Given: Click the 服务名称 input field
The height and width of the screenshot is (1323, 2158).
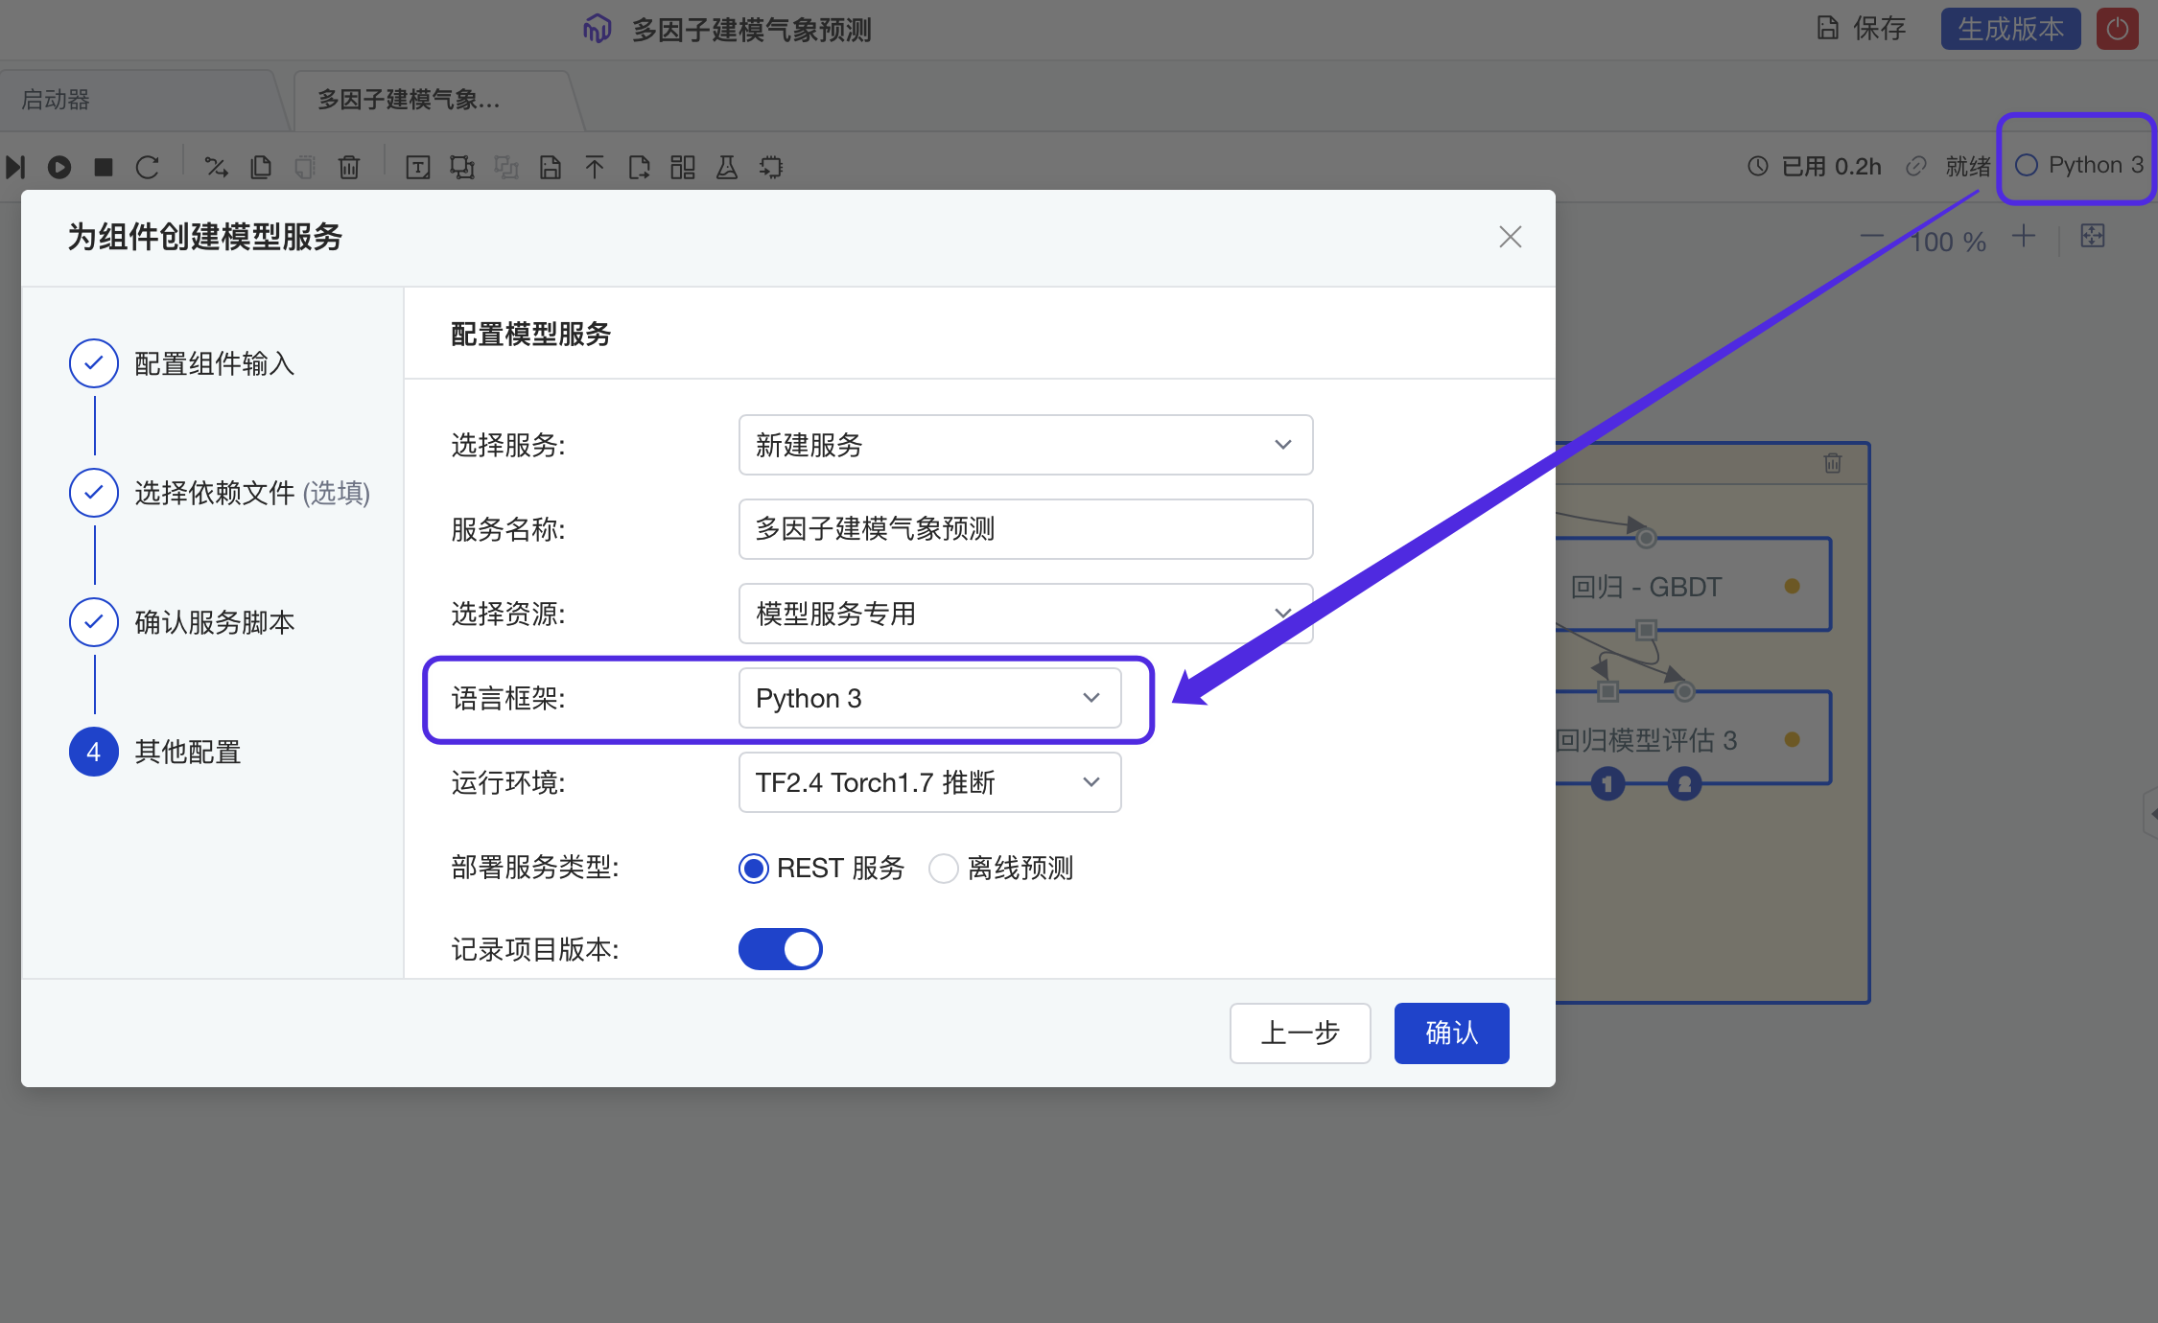Looking at the screenshot, I should (x=1025, y=529).
